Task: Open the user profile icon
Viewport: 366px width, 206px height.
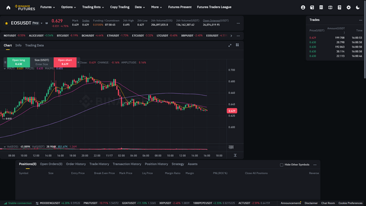Action: [303, 7]
